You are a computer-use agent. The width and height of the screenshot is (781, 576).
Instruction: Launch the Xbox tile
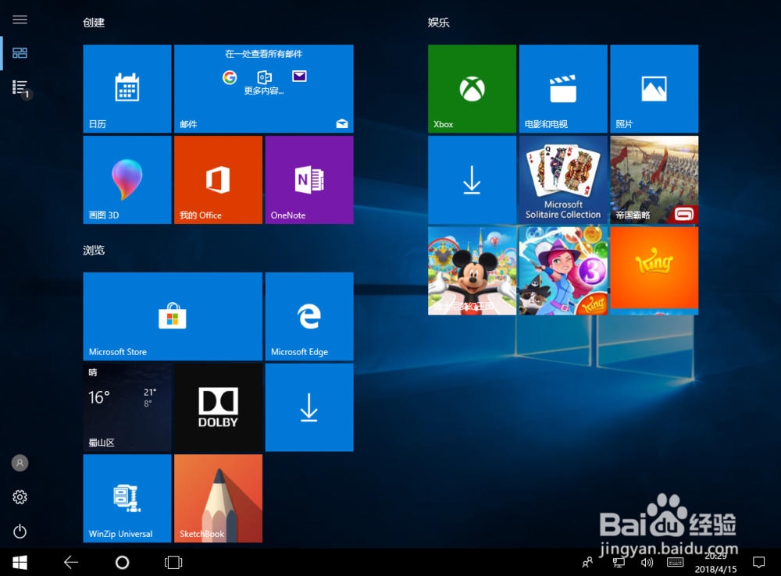click(x=472, y=89)
